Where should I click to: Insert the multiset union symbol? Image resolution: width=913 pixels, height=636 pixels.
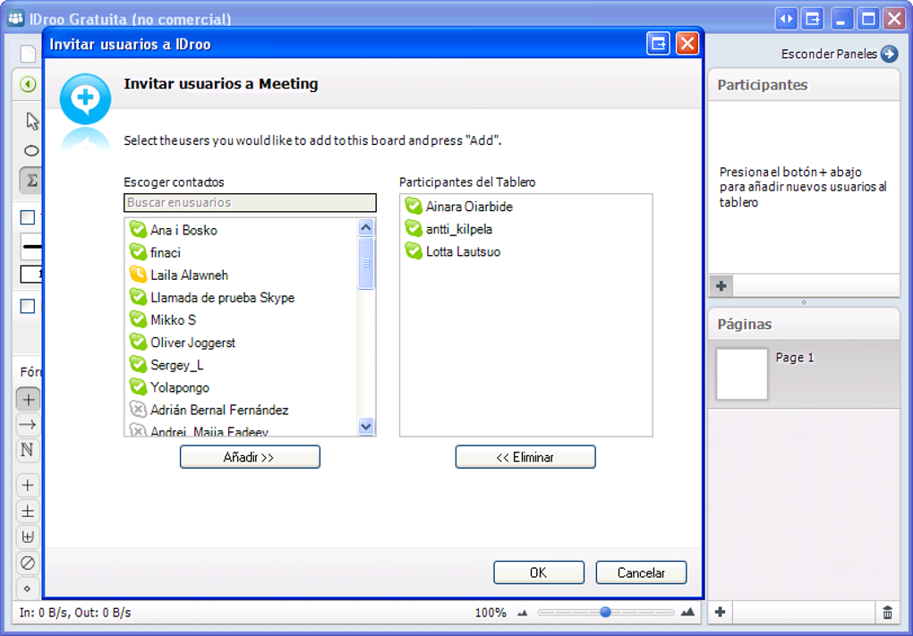click(x=28, y=537)
